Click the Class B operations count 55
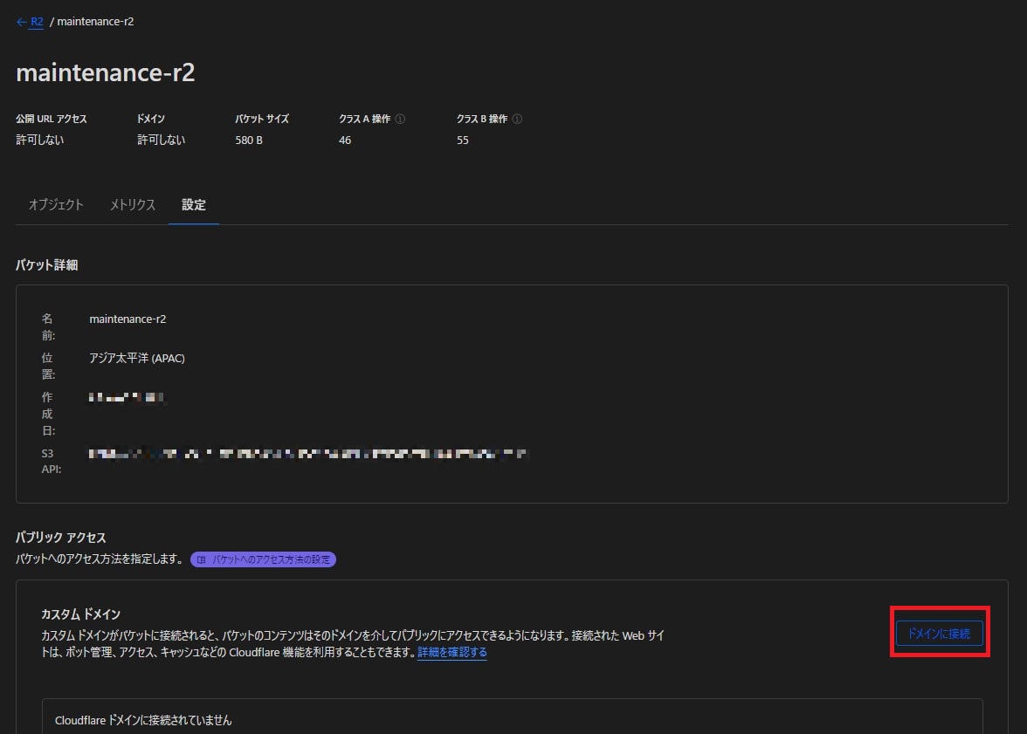1027x734 pixels. [463, 141]
